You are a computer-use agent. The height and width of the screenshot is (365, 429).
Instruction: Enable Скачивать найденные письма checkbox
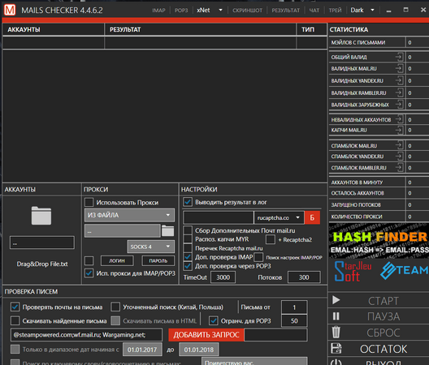pos(15,320)
